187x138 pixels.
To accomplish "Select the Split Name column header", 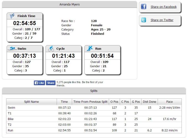I will pyautogui.click(x=31, y=102).
